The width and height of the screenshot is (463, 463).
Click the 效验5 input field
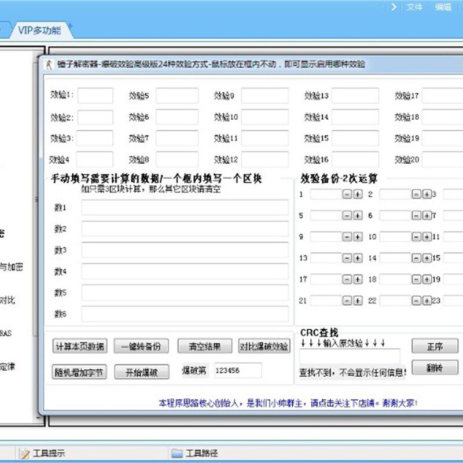(x=177, y=95)
